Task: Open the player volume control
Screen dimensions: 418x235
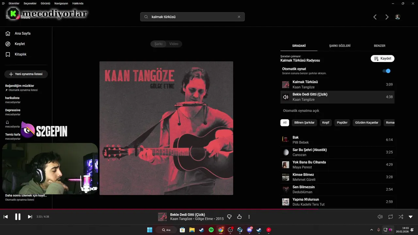Action: (380, 217)
